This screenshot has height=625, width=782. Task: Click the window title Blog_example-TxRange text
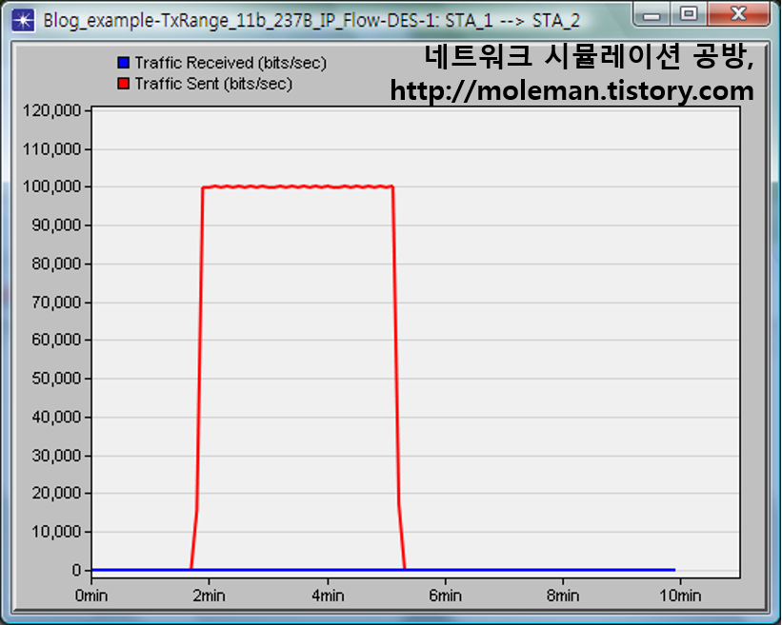click(x=311, y=21)
